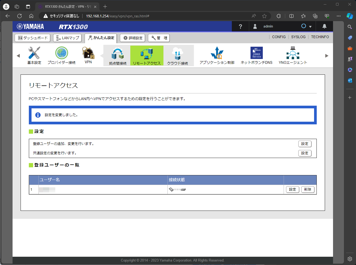This screenshot has width=356, height=265.
Task: Click the browser address bar URL
Action: click(x=118, y=16)
